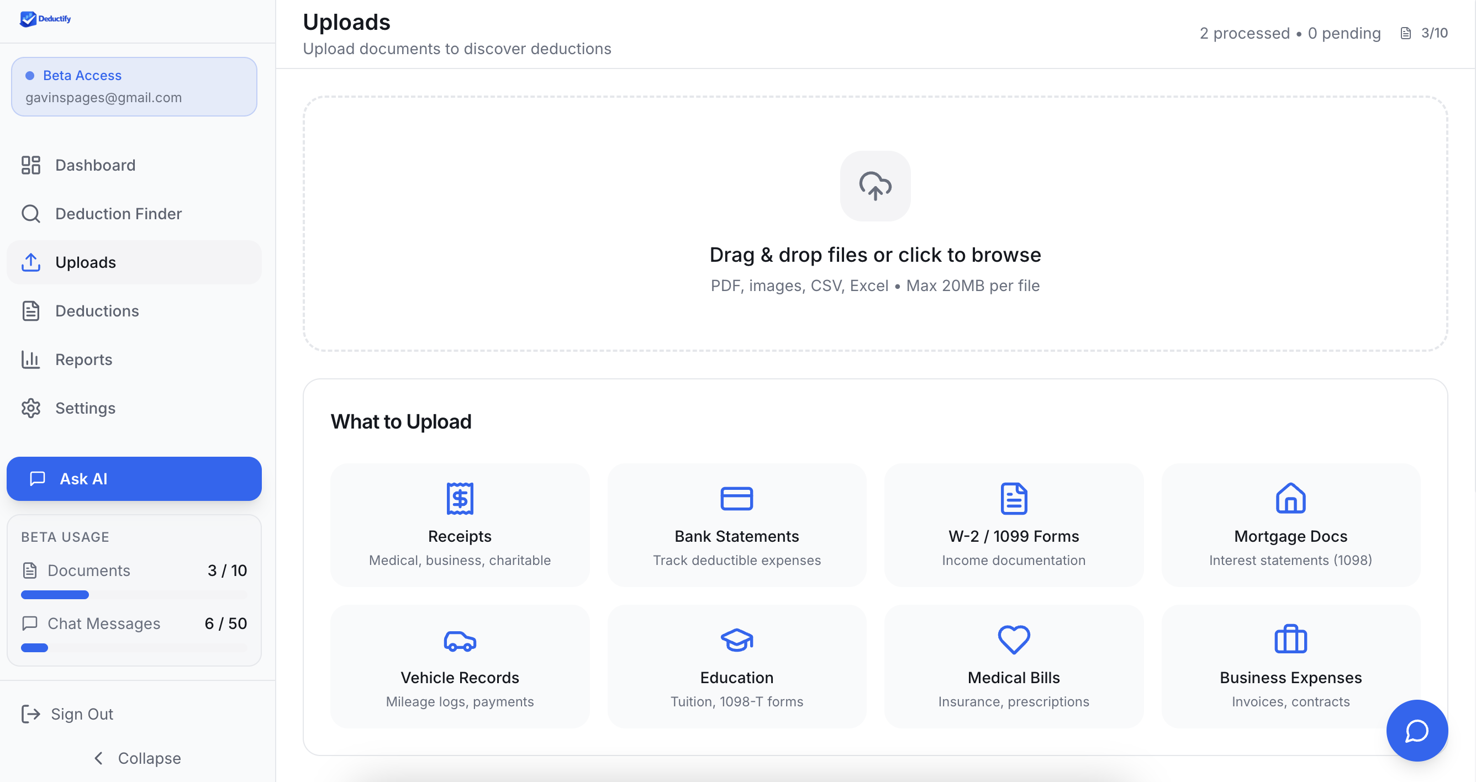The image size is (1476, 782).
Task: Open the Reports section
Action: (83, 359)
